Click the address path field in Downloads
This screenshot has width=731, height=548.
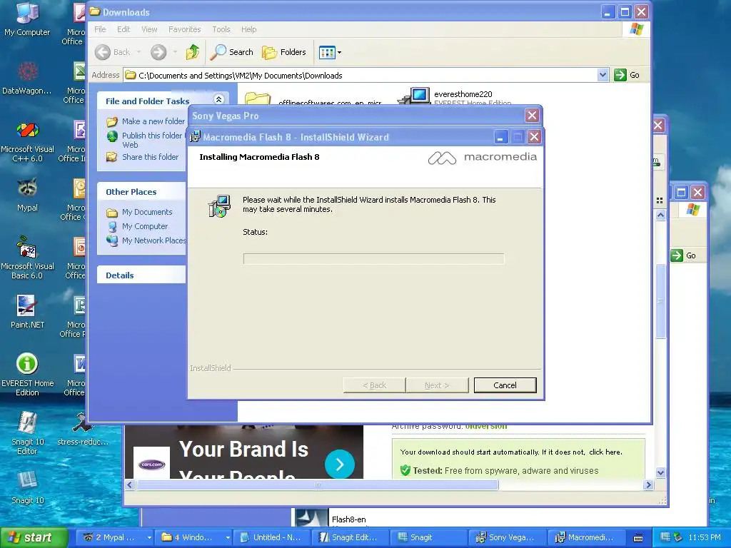(361, 75)
